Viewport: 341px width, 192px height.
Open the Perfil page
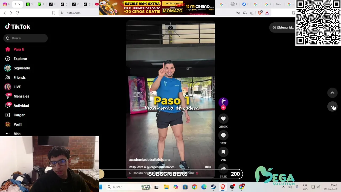pos(14,124)
